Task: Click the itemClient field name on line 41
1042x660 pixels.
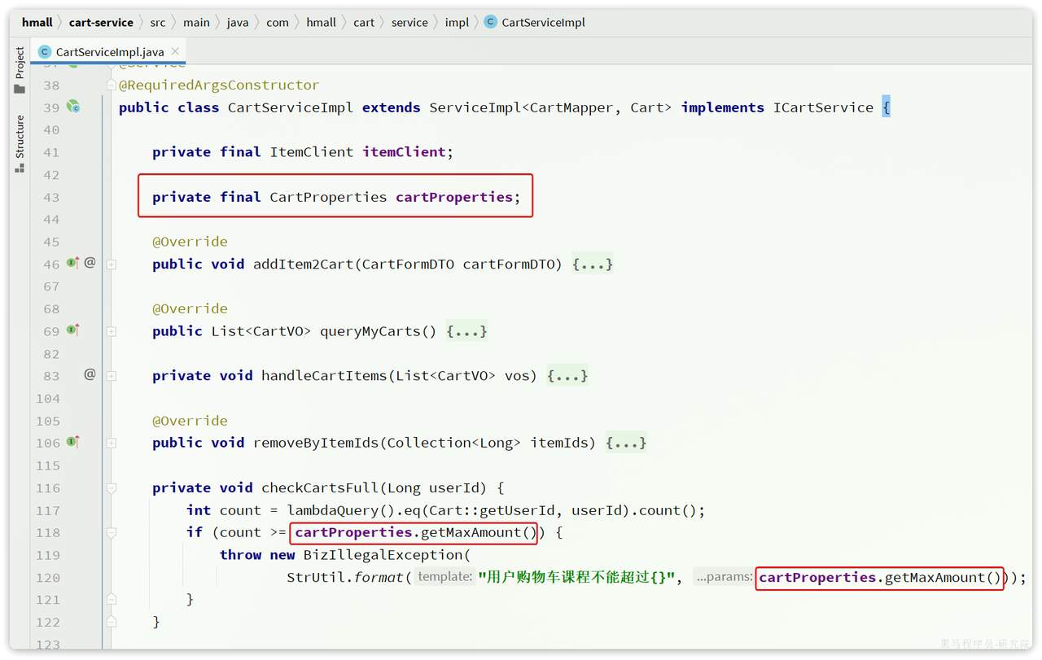Action: 404,152
